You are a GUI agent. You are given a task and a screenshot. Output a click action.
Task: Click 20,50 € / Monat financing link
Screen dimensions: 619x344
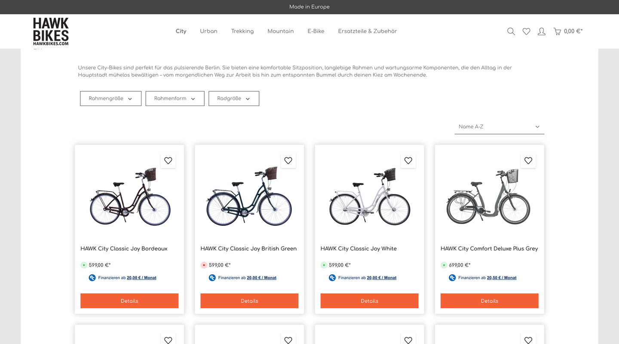click(x=502, y=278)
